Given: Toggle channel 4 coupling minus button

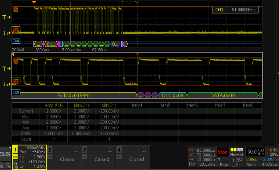Looking at the screenshot, I should [x=119, y=157].
